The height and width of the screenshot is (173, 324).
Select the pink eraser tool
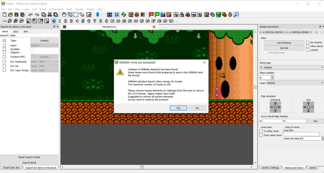pos(82,15)
